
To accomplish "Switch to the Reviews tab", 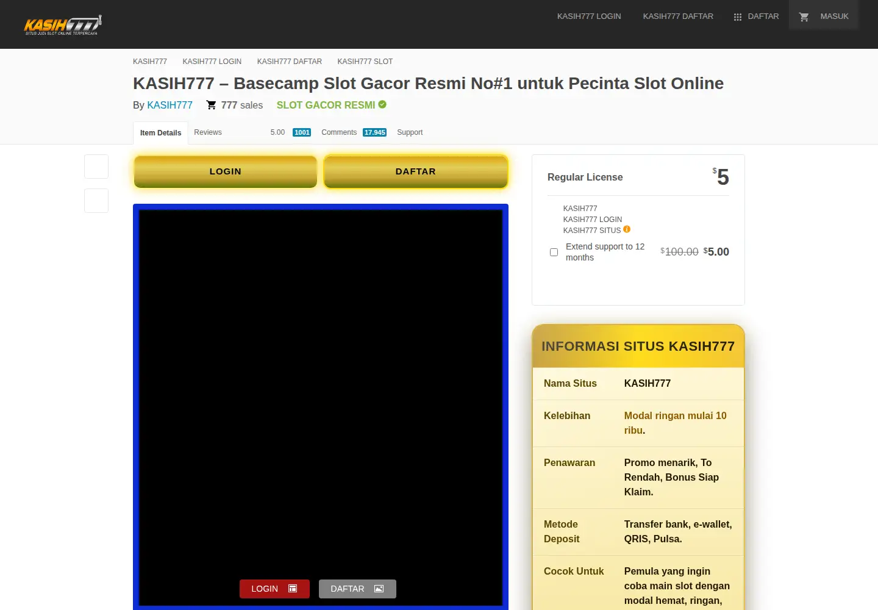I will click(x=208, y=132).
